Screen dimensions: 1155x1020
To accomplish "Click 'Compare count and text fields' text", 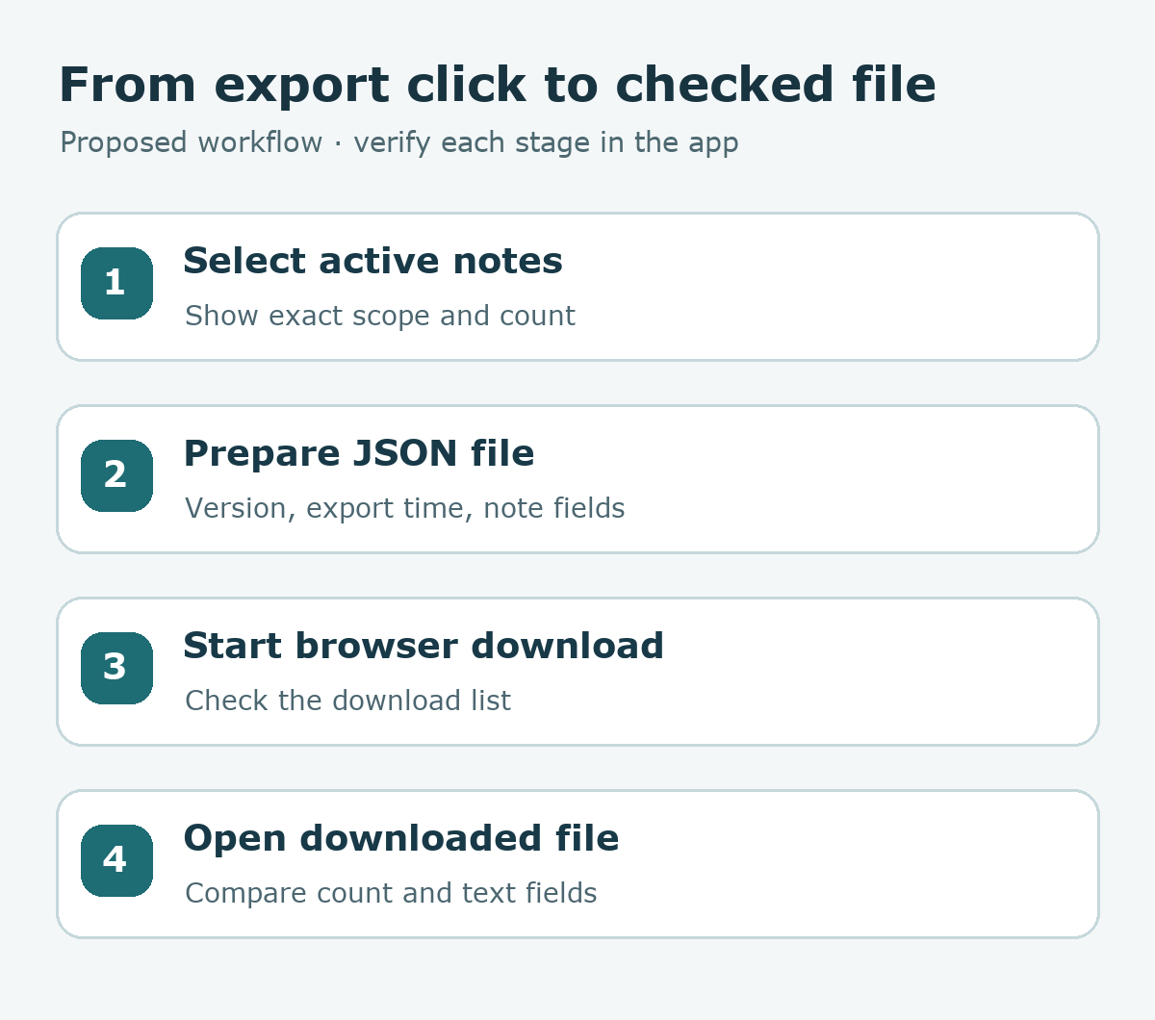I will pos(391,893).
